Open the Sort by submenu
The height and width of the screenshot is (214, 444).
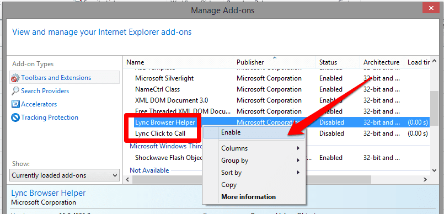tap(254, 173)
